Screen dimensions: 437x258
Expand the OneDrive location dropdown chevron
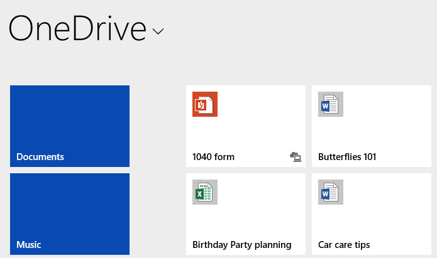158,31
